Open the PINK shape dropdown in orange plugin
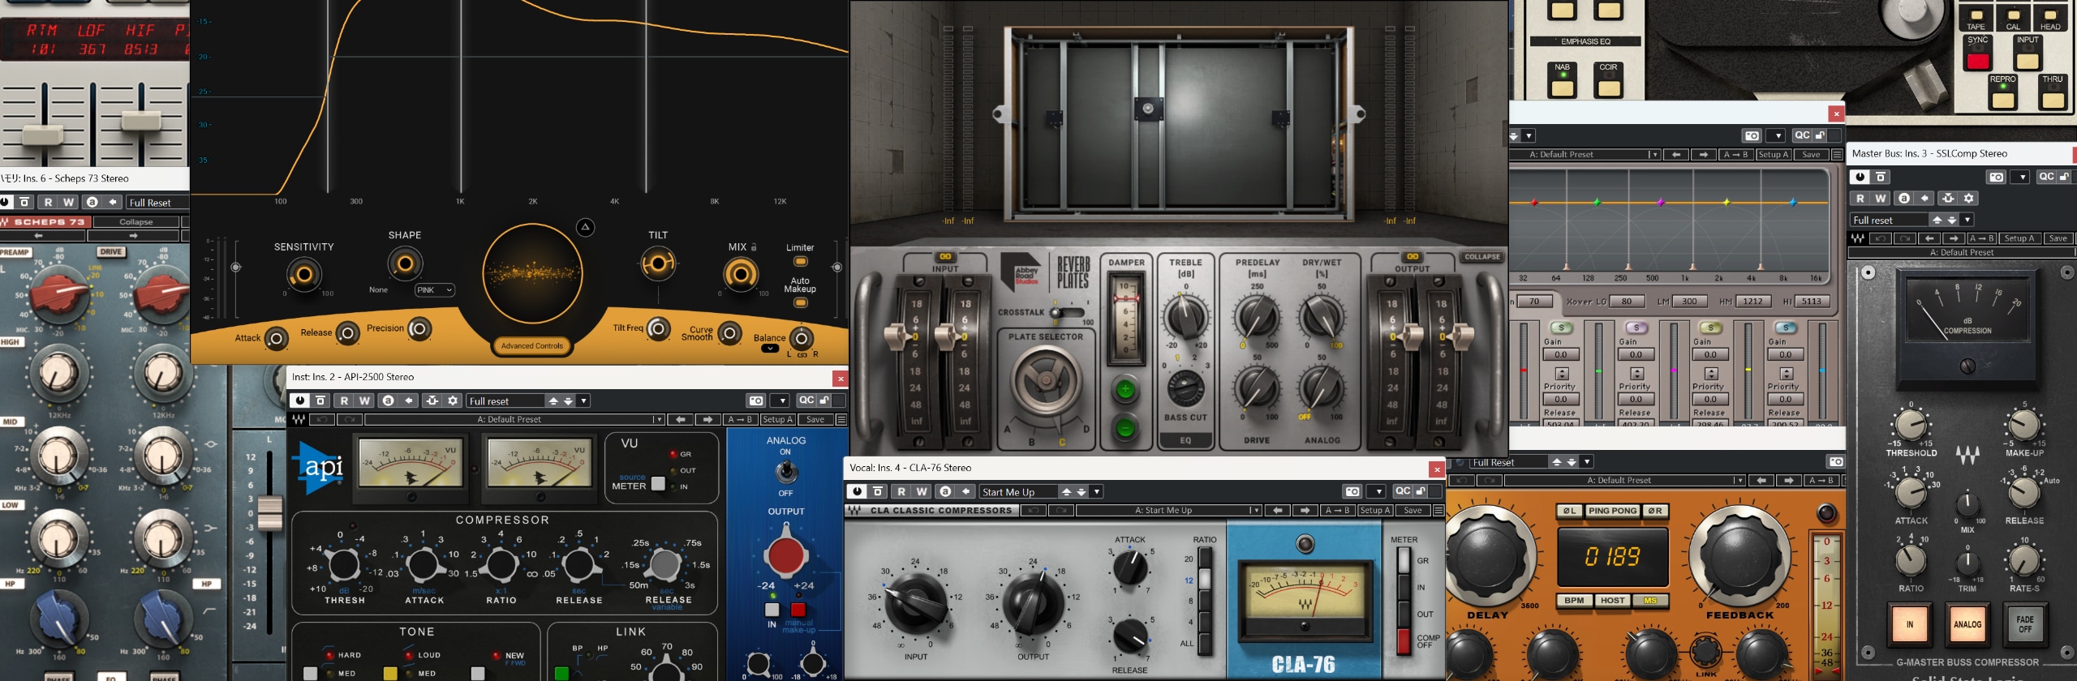Screen dimensions: 2077x681 tap(435, 290)
